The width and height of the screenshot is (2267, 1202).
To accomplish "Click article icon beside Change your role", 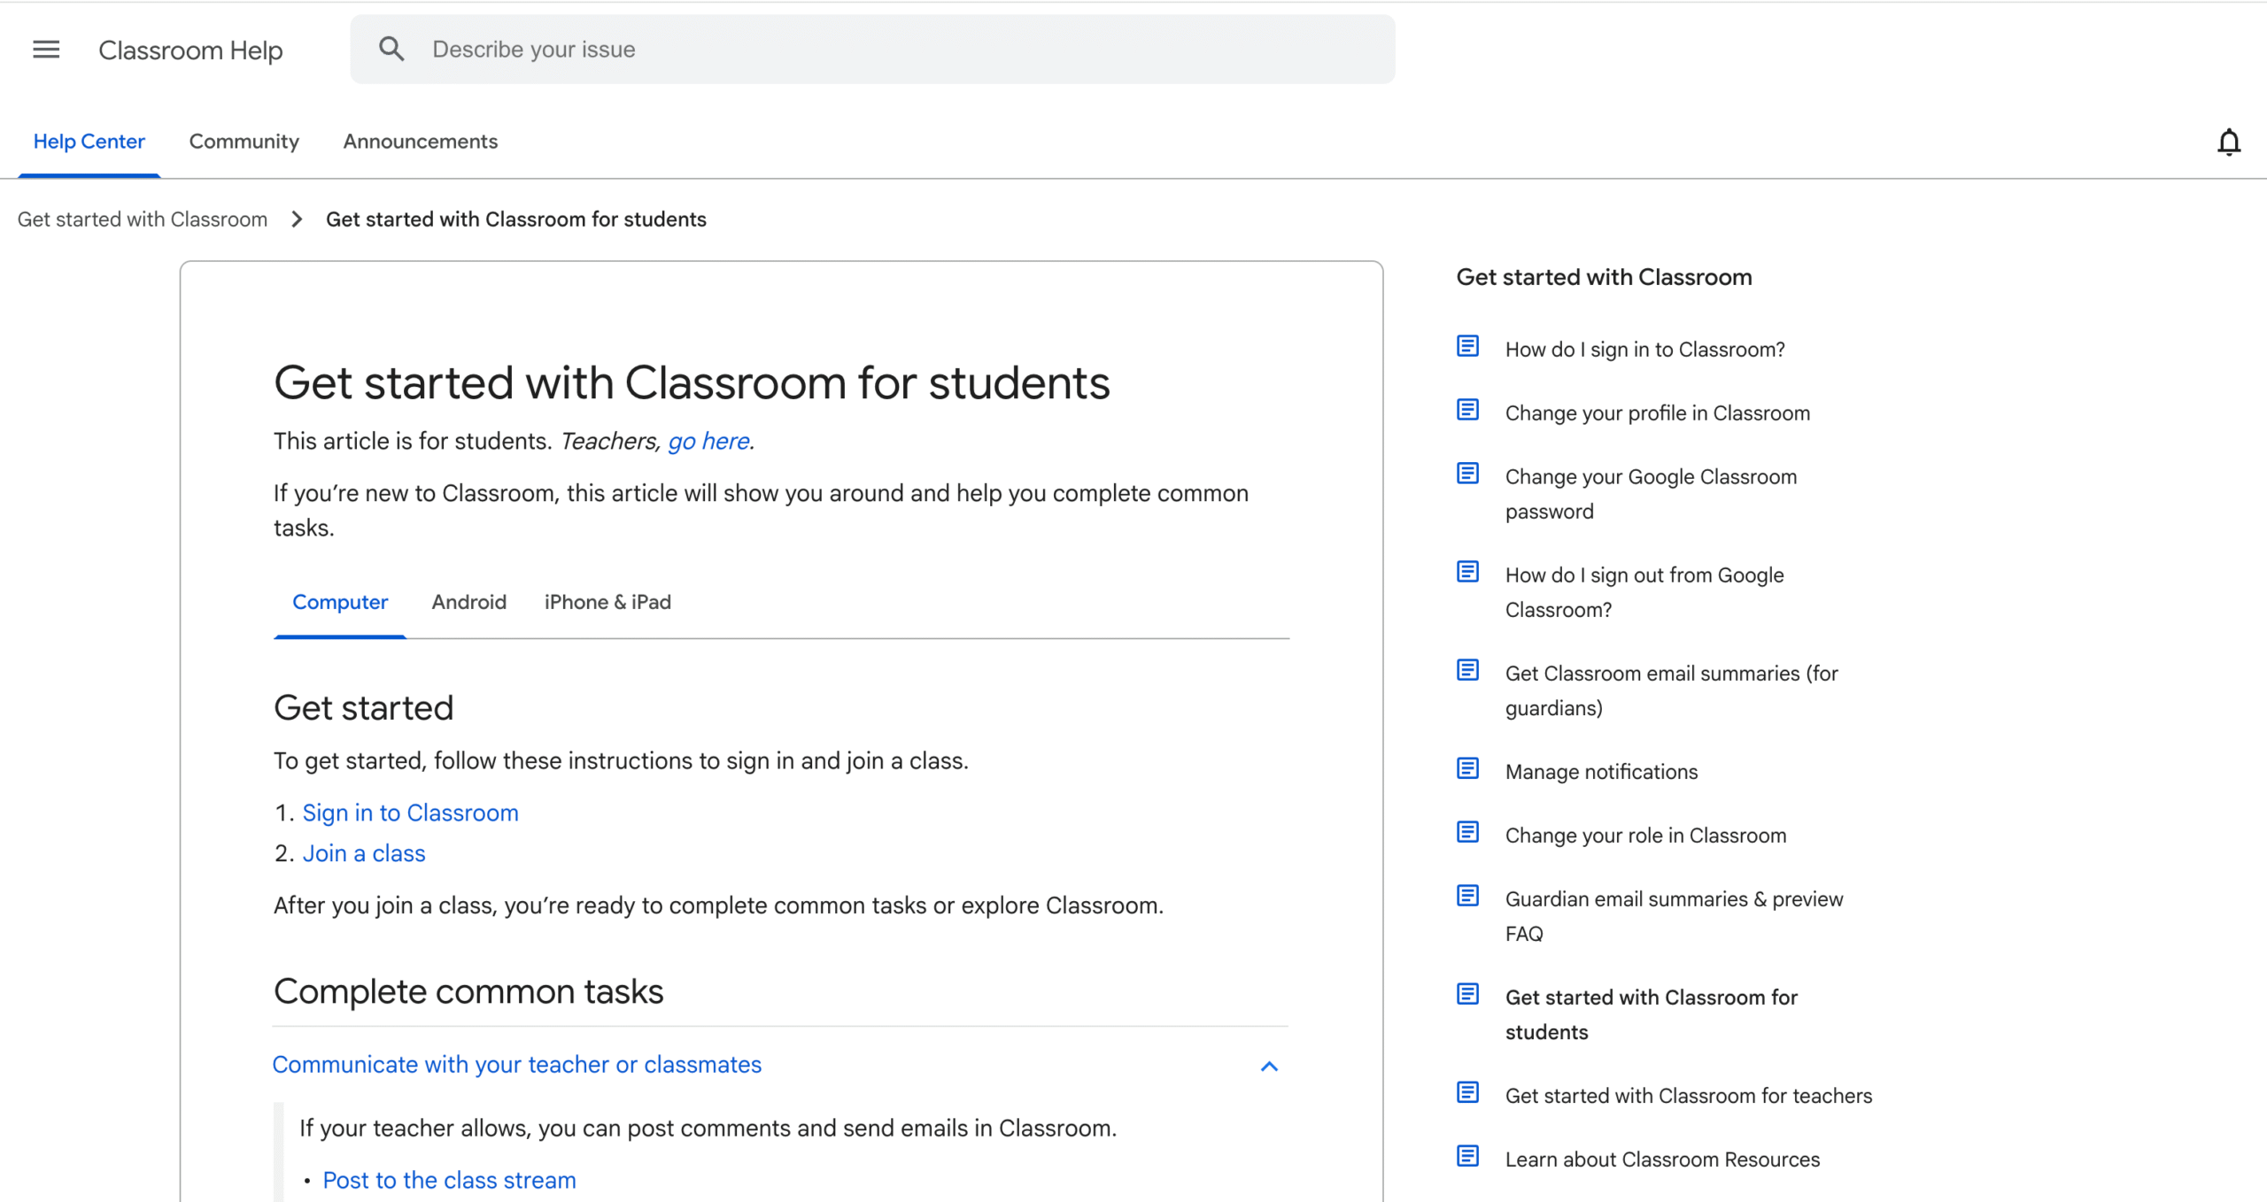I will pyautogui.click(x=1467, y=832).
